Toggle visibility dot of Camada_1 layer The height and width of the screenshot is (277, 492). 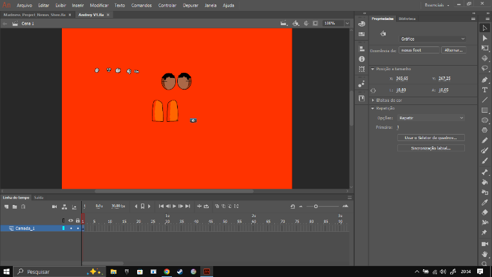click(x=71, y=229)
